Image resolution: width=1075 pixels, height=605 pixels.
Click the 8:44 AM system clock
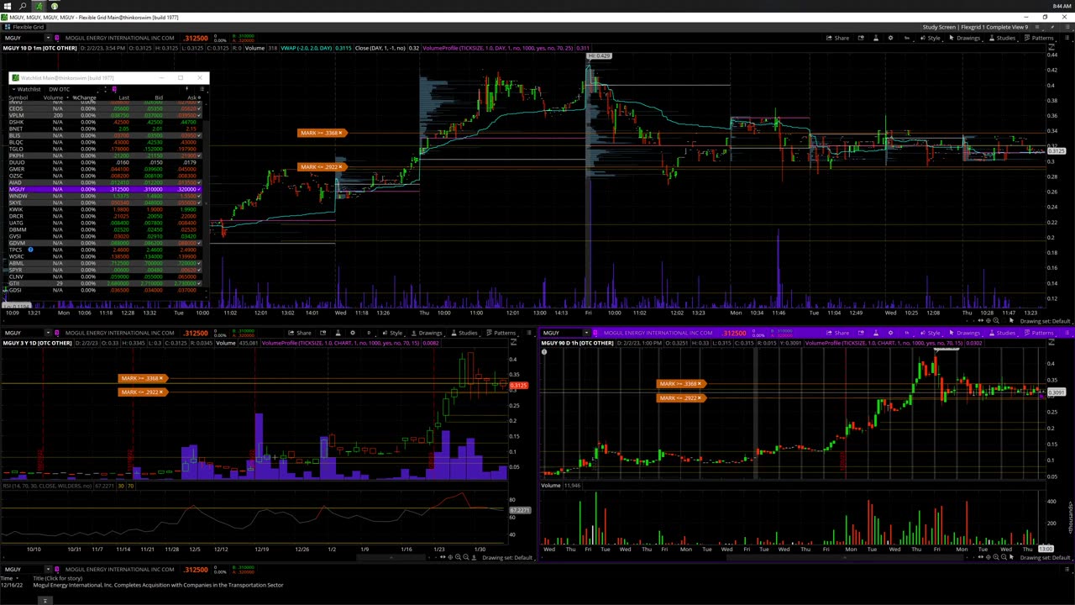[x=1061, y=6]
